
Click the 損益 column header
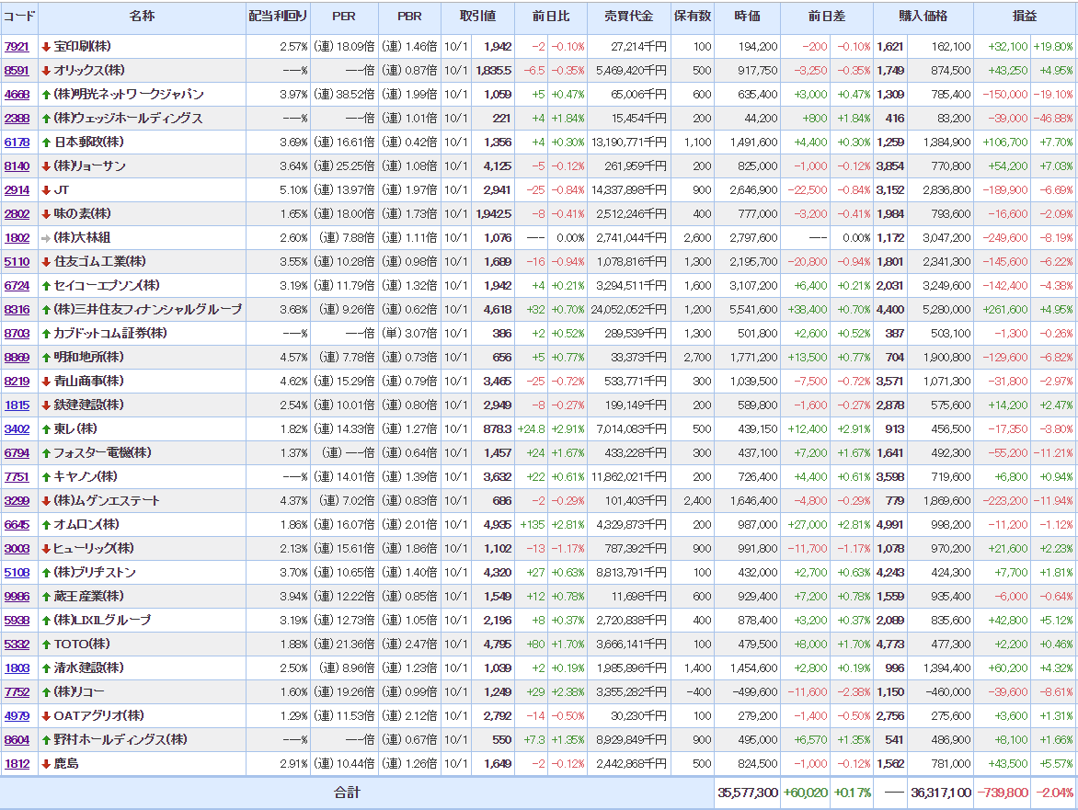tap(1025, 17)
